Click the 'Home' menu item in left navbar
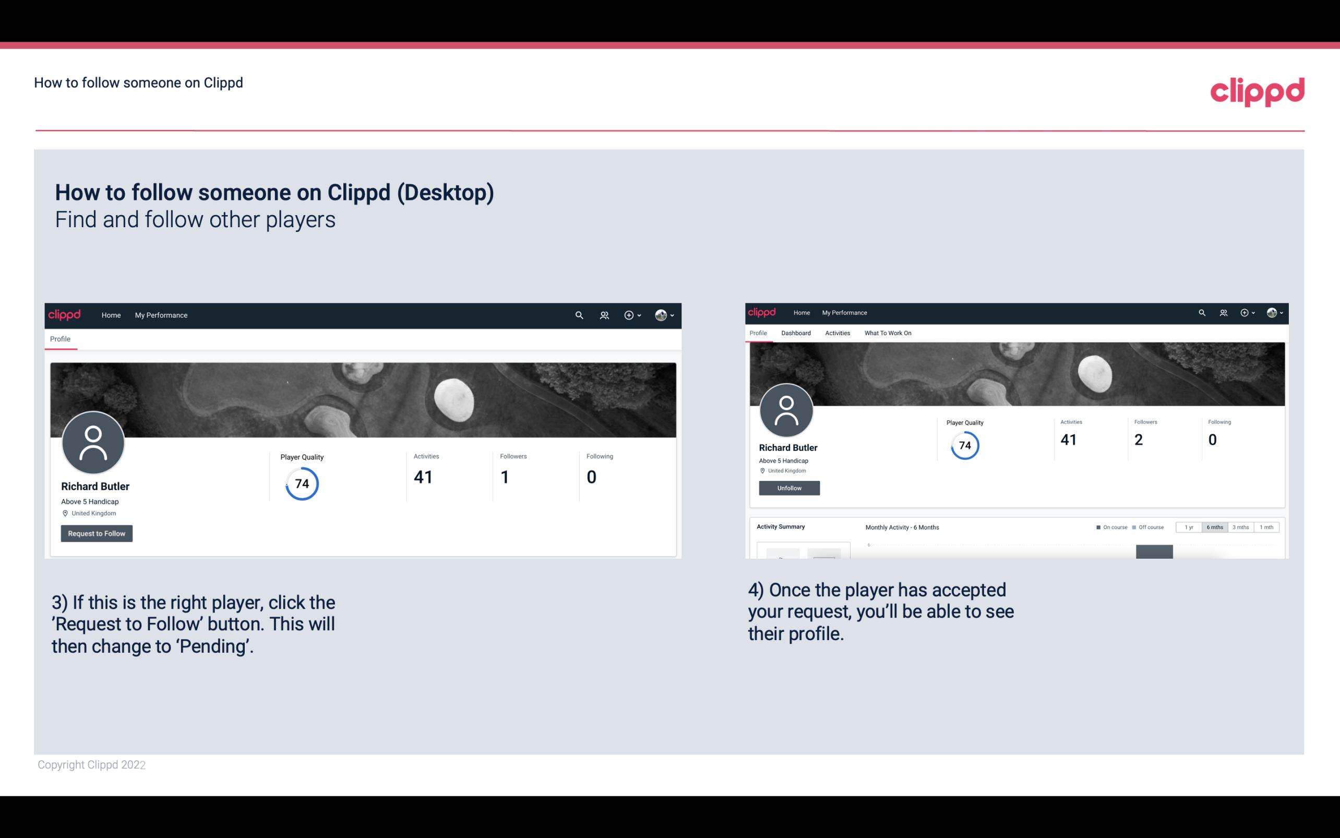Viewport: 1340px width, 838px height. pos(111,315)
